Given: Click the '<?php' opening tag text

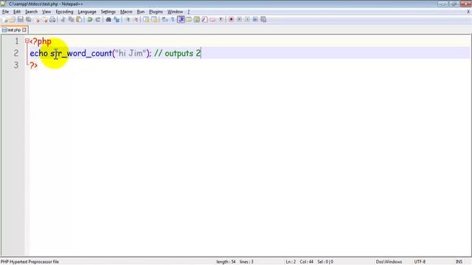Looking at the screenshot, I should [x=41, y=41].
